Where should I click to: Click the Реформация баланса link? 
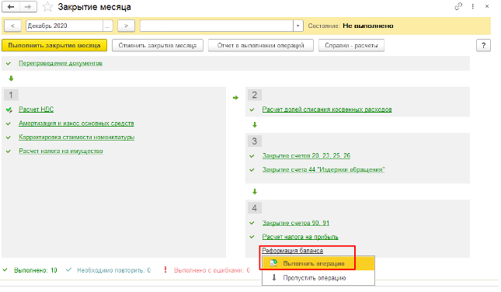tap(292, 251)
